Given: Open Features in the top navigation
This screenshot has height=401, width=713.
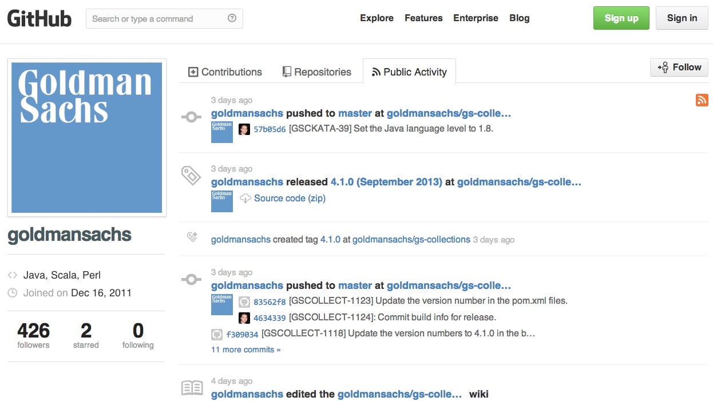Looking at the screenshot, I should 423,18.
